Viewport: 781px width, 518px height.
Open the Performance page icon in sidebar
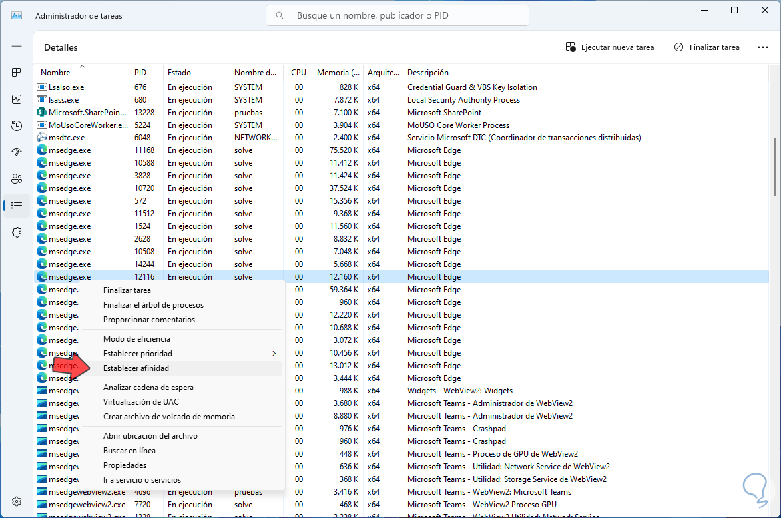point(17,99)
